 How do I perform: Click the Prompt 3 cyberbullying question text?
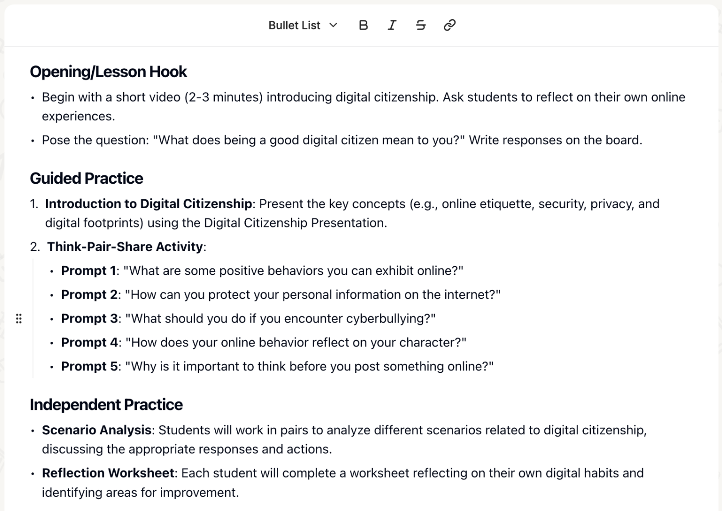tap(283, 319)
